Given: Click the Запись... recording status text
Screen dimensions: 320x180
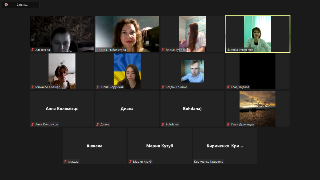Looking at the screenshot, I should click(x=23, y=5).
